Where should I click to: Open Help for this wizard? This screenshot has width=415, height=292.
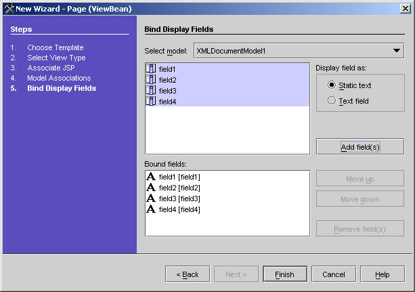[x=383, y=274]
